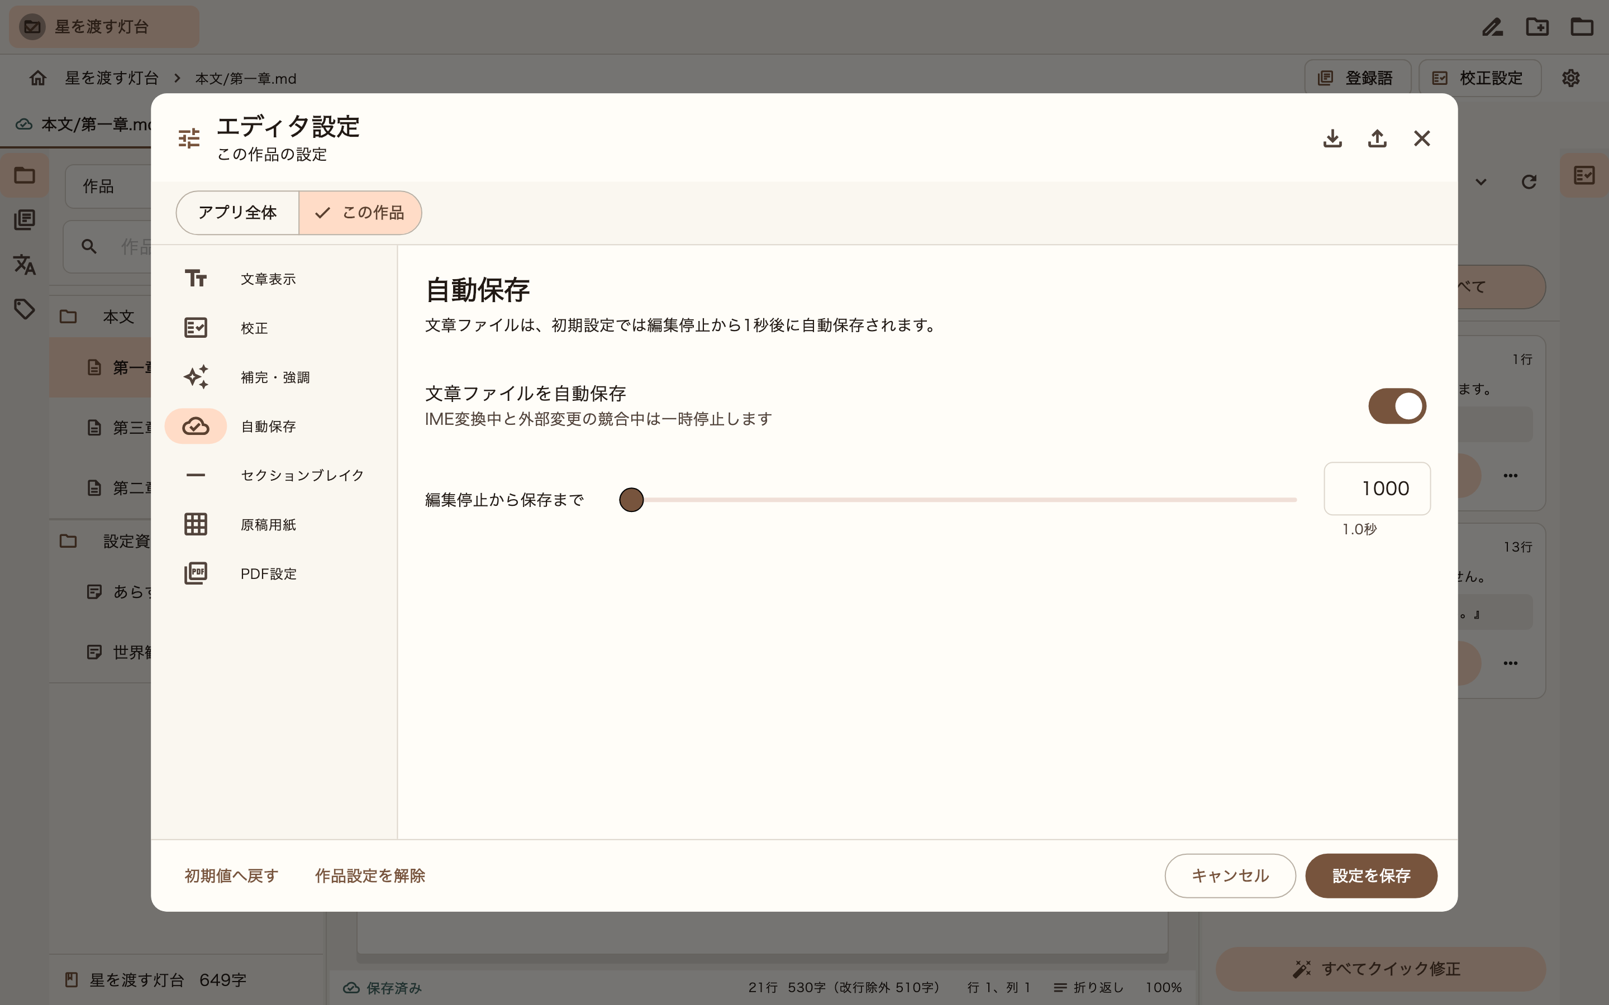The width and height of the screenshot is (1609, 1005).
Task: Toggle 文章ファイルを自動保存 switch off
Action: click(x=1397, y=406)
